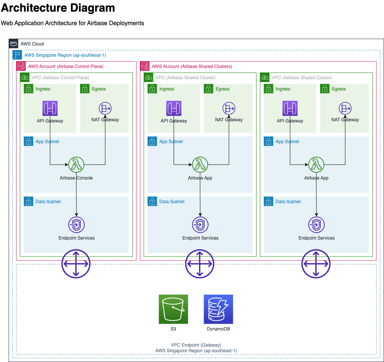
Task: Click the Architecture Diagram title text
Action: [58, 8]
